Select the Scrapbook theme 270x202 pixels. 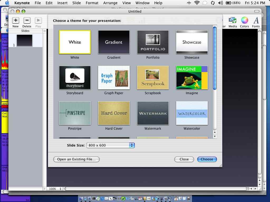click(x=153, y=78)
